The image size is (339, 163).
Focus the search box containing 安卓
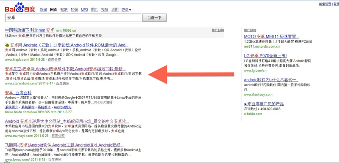pyautogui.click(x=73, y=18)
